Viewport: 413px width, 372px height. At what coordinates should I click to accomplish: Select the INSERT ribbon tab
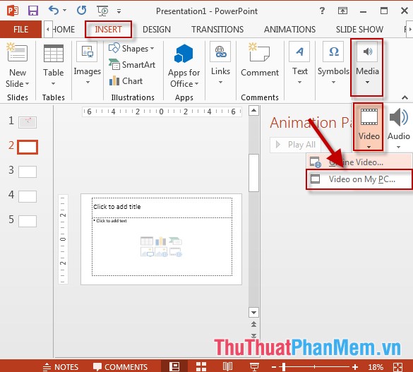[x=108, y=29]
